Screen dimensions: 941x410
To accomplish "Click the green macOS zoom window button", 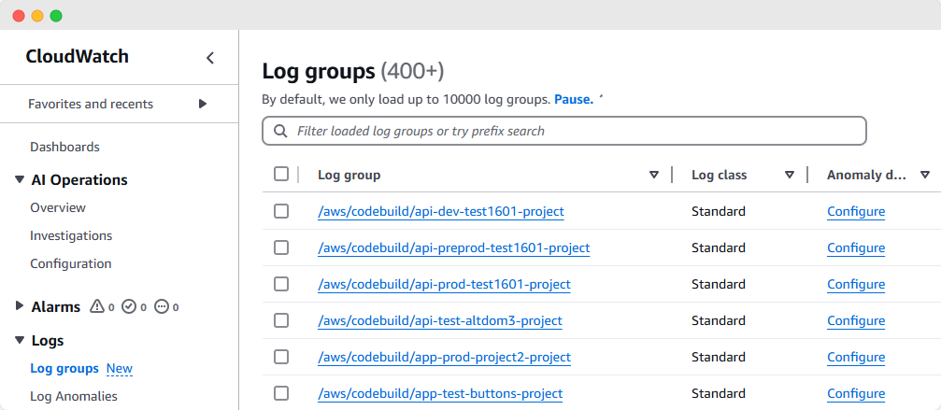I will coord(56,16).
